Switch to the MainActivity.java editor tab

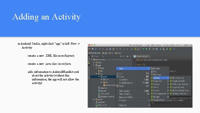[142, 56]
